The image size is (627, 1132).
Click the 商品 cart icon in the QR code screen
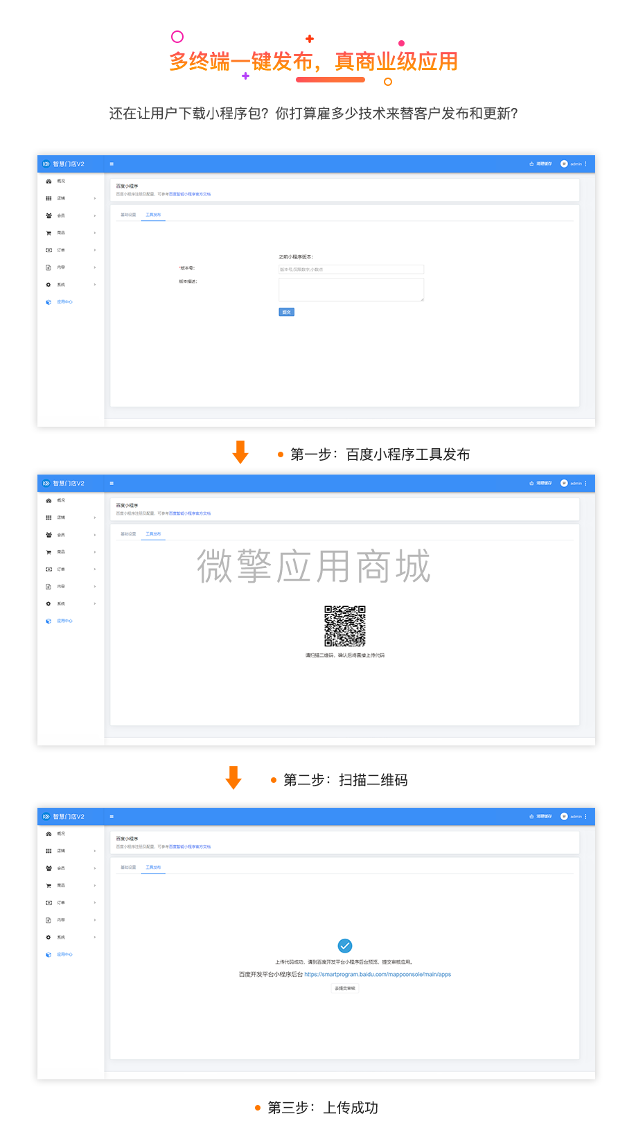click(x=48, y=552)
